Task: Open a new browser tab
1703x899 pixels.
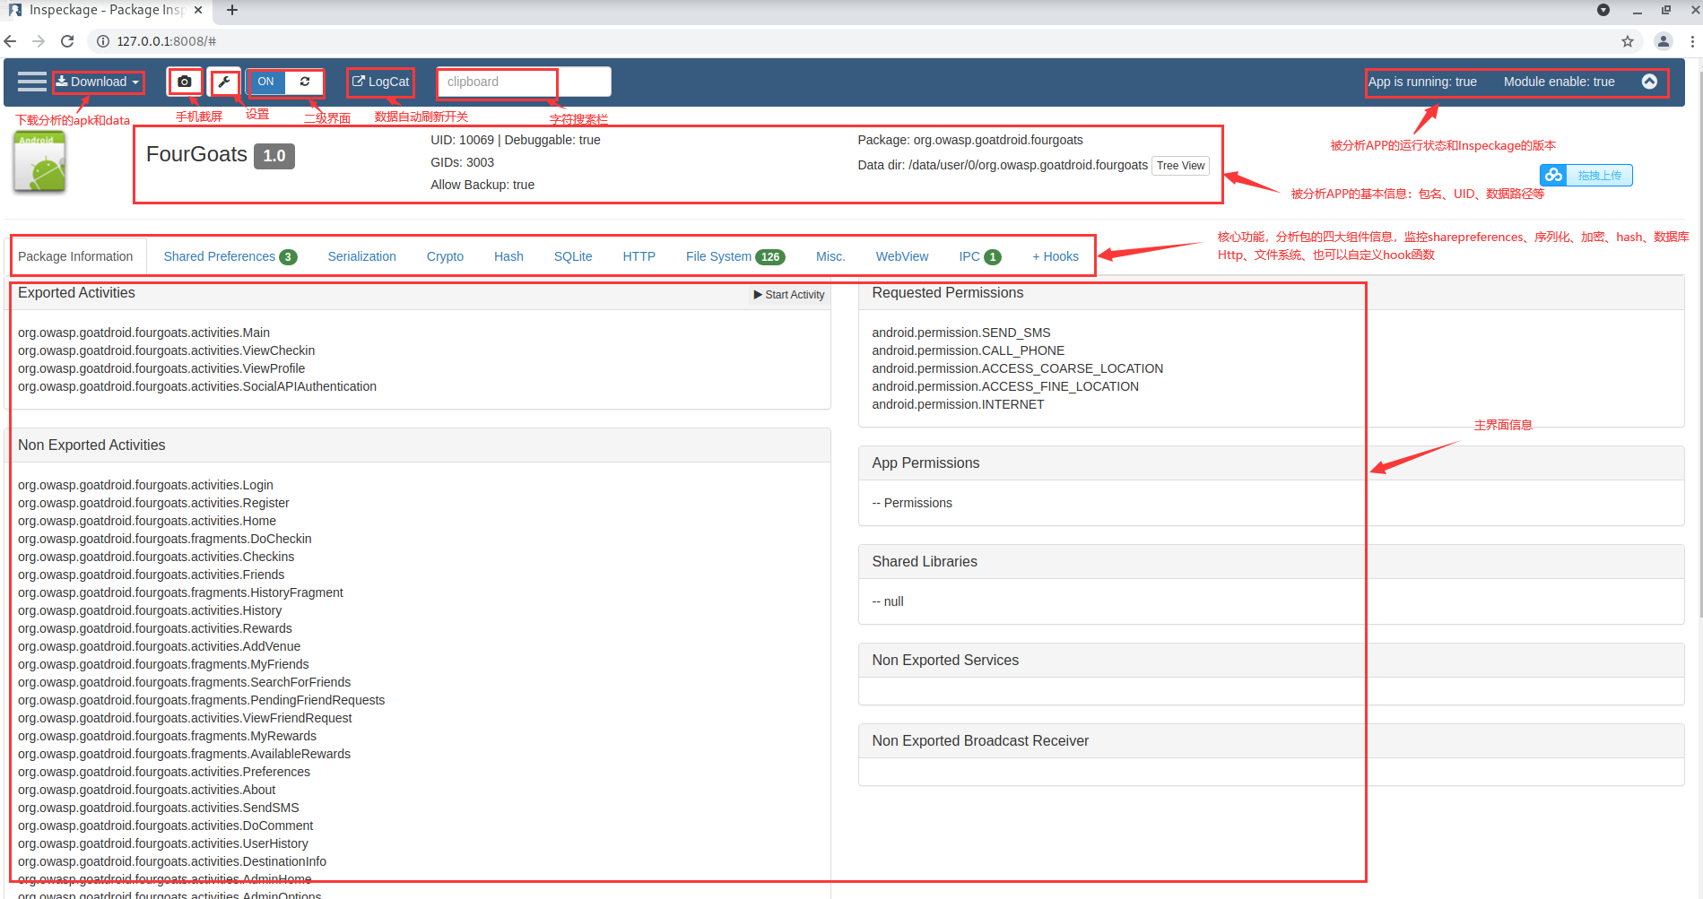Action: [x=232, y=10]
